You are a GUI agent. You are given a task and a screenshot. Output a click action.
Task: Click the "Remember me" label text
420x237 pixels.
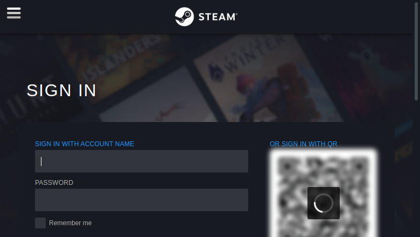click(70, 223)
